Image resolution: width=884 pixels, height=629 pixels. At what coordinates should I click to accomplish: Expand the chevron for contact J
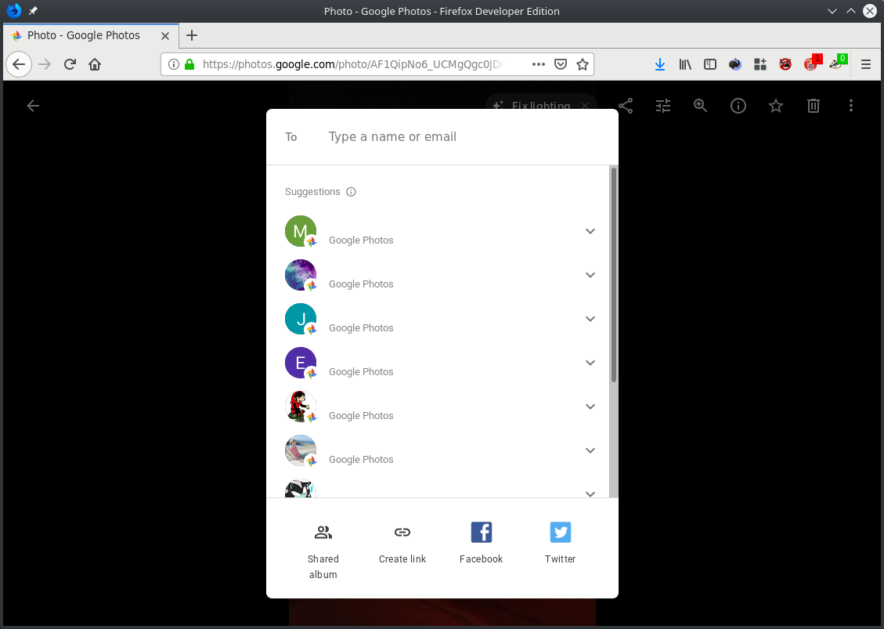pyautogui.click(x=590, y=319)
